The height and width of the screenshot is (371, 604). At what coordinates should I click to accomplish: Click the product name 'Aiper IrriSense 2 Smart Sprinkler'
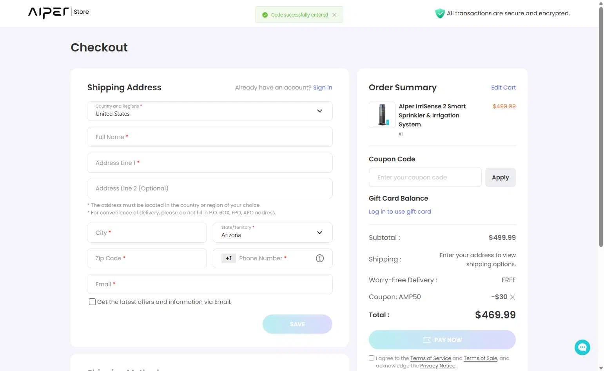[432, 115]
